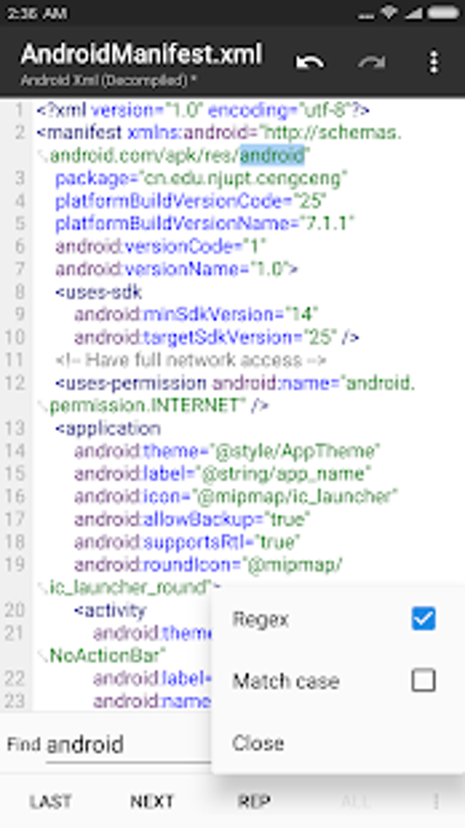Viewport: 465px width, 828px height.
Task: Tap android:roundIcon line 19
Action: [x=208, y=565]
